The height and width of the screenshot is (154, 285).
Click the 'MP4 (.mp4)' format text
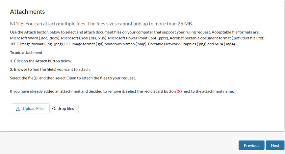tap(224, 44)
